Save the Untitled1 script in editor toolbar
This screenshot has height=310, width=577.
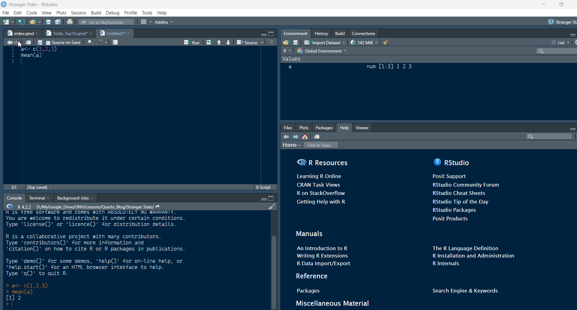[x=40, y=42]
